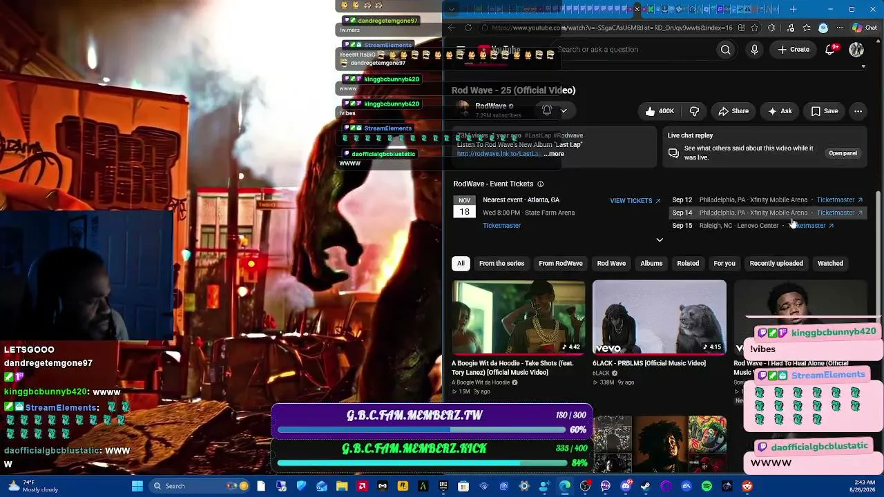Screen dimensions: 884x497
Task: Click the Create button
Action: pos(793,50)
